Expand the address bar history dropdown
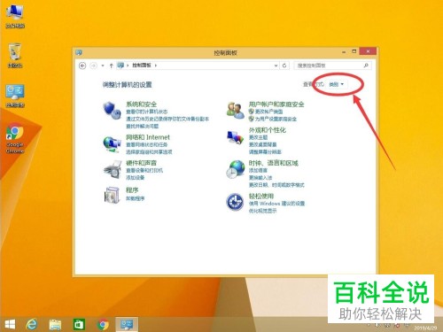Screen dimensions: 443x332 276,66
